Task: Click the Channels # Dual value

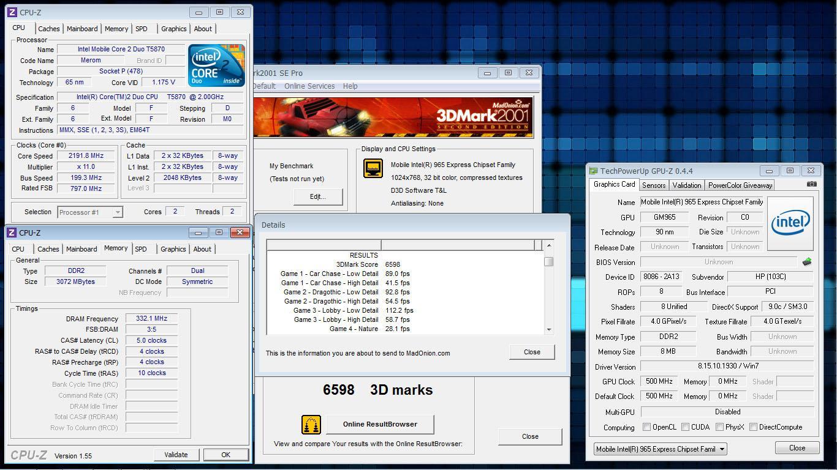Action: (x=197, y=270)
